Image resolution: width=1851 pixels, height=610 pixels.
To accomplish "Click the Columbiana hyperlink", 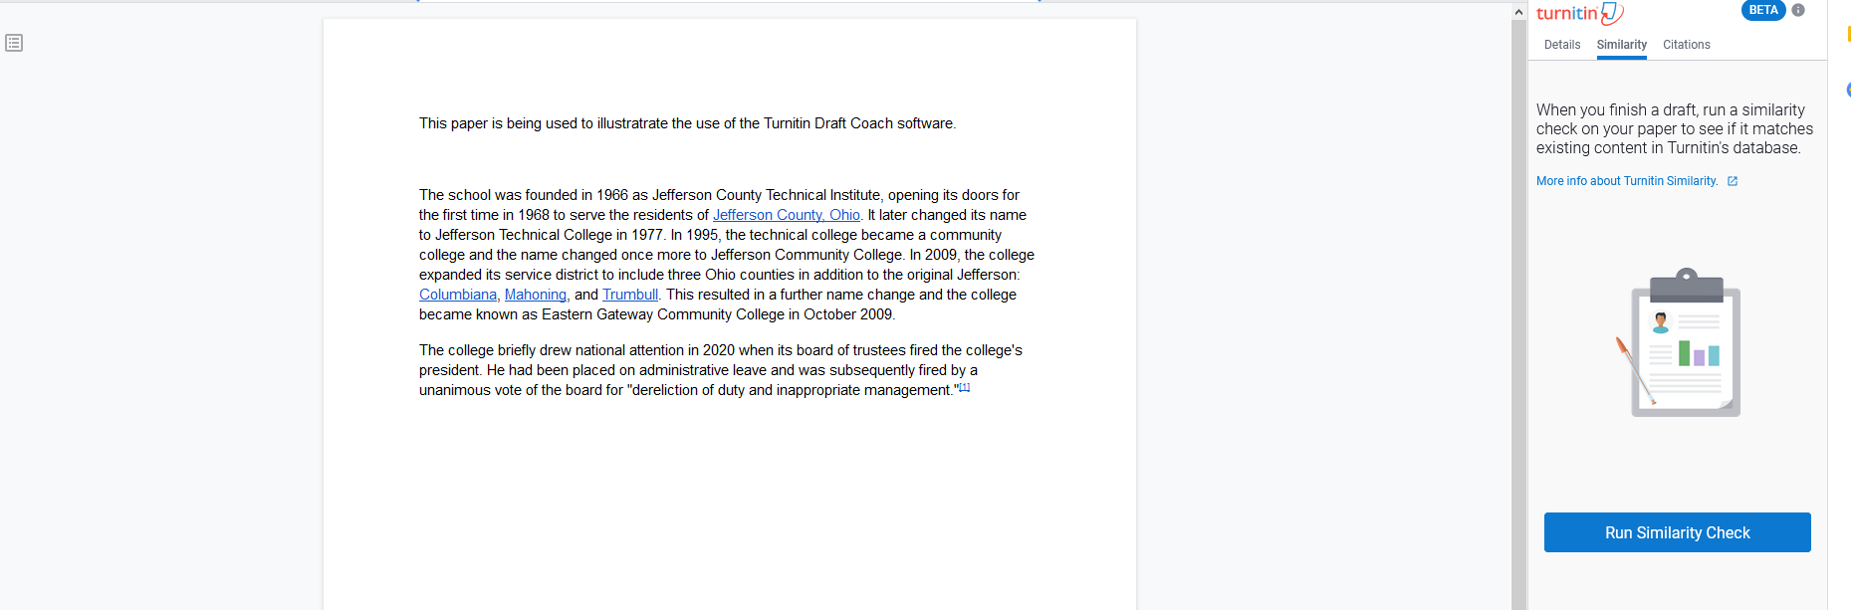I will point(457,295).
